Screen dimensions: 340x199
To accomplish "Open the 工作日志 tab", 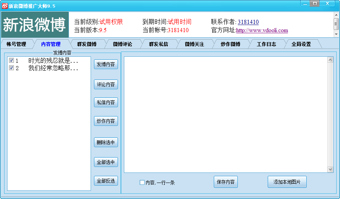I will click(x=267, y=44).
